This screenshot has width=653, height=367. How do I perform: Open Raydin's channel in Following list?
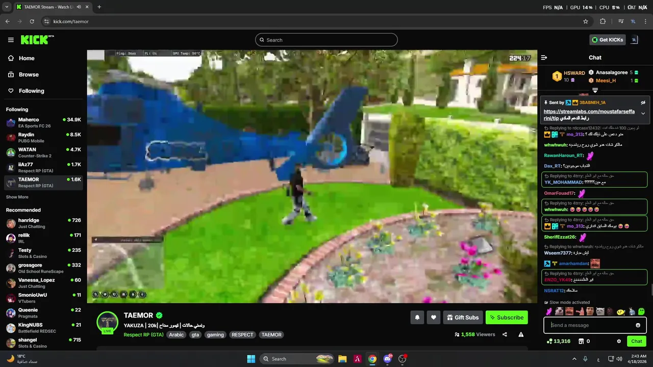43,138
